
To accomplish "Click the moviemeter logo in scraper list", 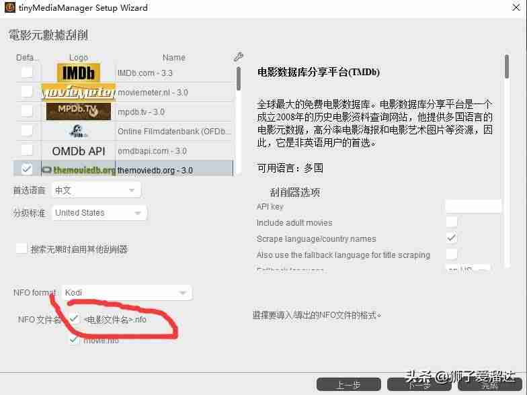I will coord(78,92).
